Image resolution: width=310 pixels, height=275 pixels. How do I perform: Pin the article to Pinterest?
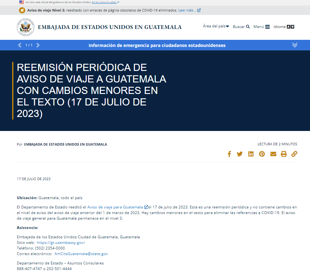pos(262,154)
